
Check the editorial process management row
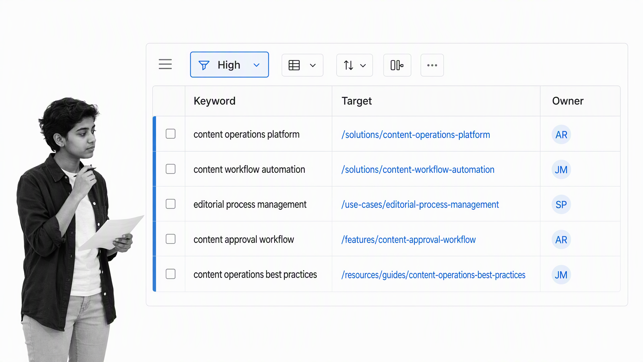[170, 204]
